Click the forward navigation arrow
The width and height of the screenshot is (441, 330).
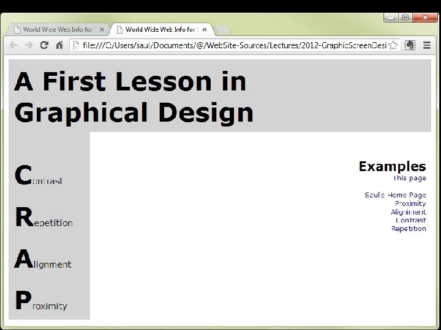click(x=29, y=45)
